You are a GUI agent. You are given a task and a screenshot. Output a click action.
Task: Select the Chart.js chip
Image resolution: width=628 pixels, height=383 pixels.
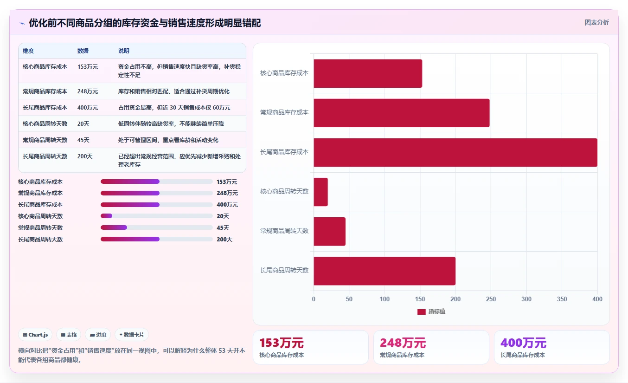click(35, 335)
